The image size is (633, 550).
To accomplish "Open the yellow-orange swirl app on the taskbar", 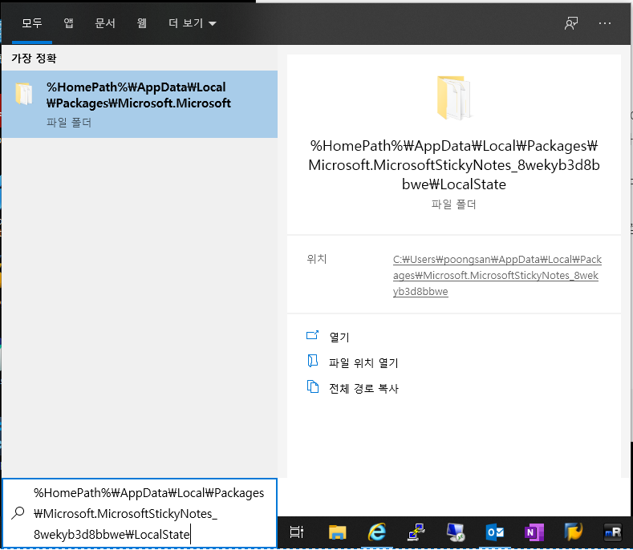I will coord(574,532).
